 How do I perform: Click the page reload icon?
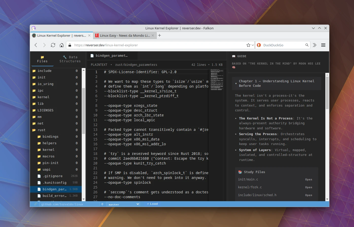pos(53,45)
